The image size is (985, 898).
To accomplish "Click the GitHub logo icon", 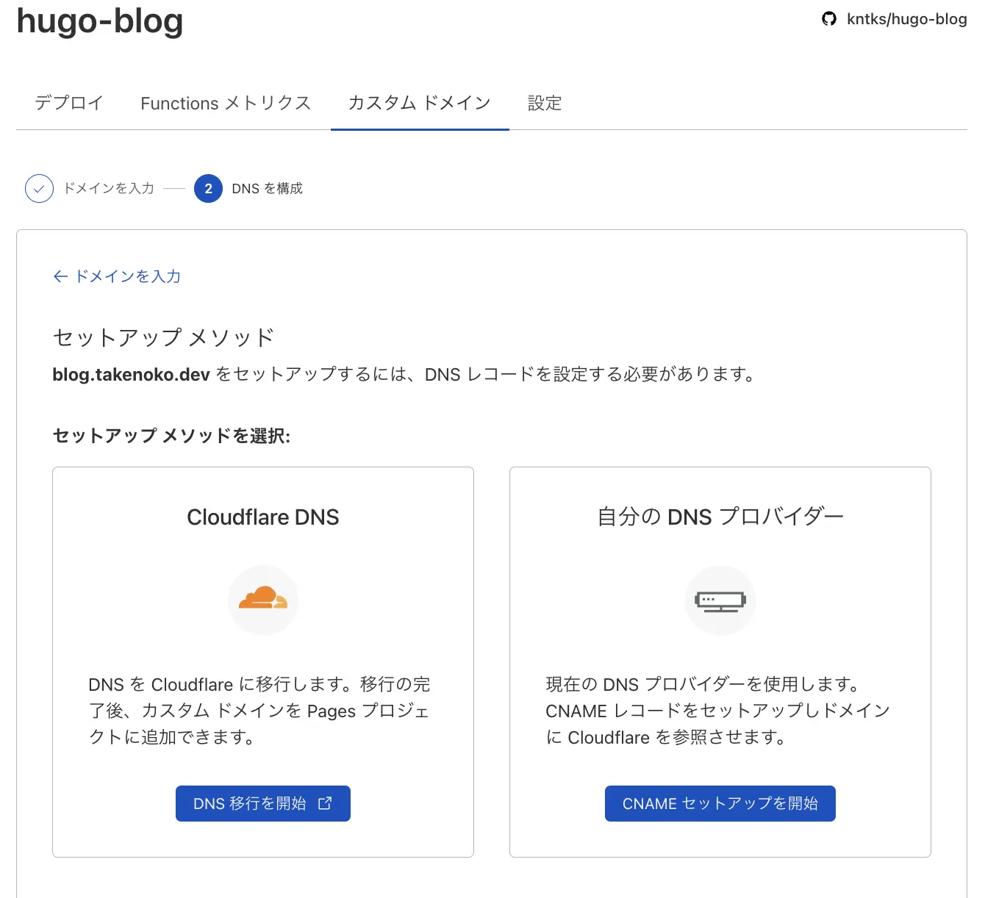I will click(829, 19).
